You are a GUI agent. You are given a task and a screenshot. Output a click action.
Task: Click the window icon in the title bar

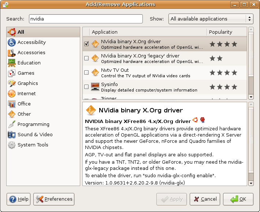tap(5, 4)
